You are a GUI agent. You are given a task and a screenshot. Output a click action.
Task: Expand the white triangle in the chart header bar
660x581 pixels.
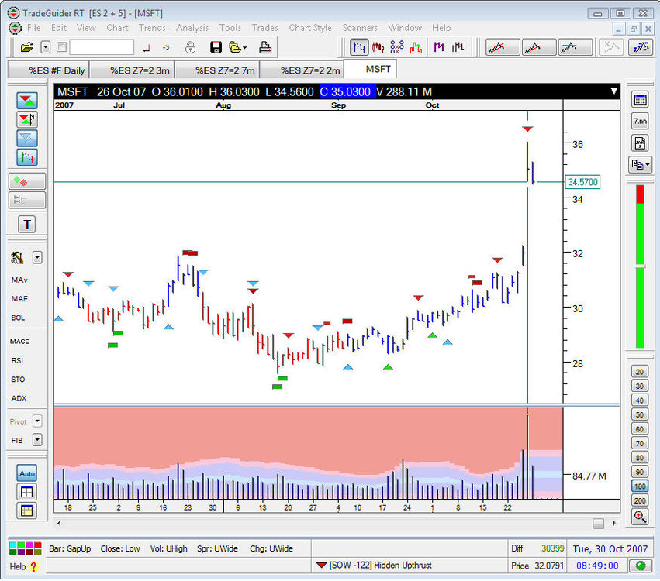coord(614,91)
